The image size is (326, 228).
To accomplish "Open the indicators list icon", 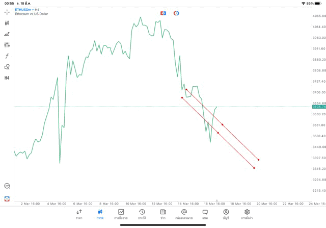I will click(7, 34).
